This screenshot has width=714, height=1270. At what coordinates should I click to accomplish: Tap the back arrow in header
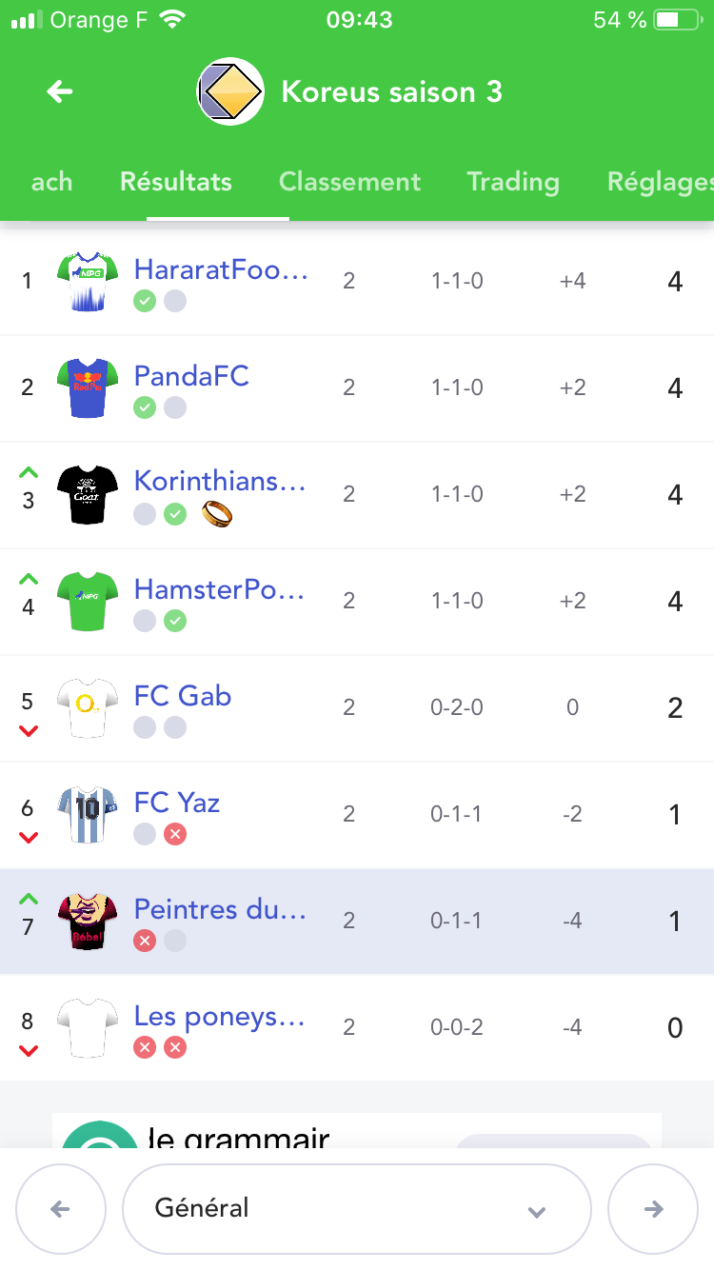coord(60,91)
